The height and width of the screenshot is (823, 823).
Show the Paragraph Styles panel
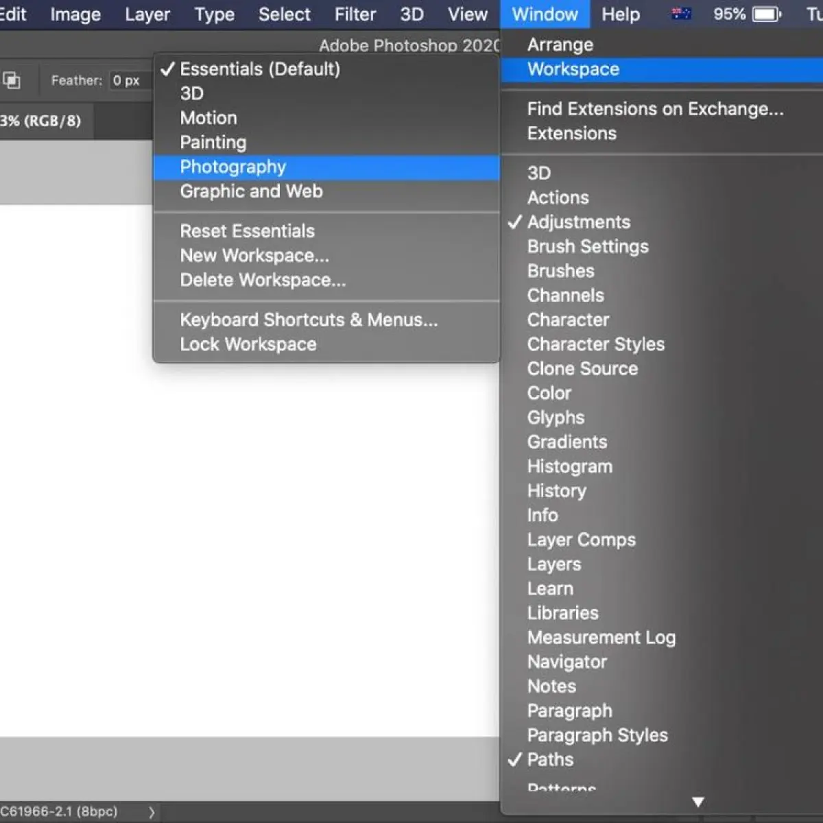click(662, 736)
